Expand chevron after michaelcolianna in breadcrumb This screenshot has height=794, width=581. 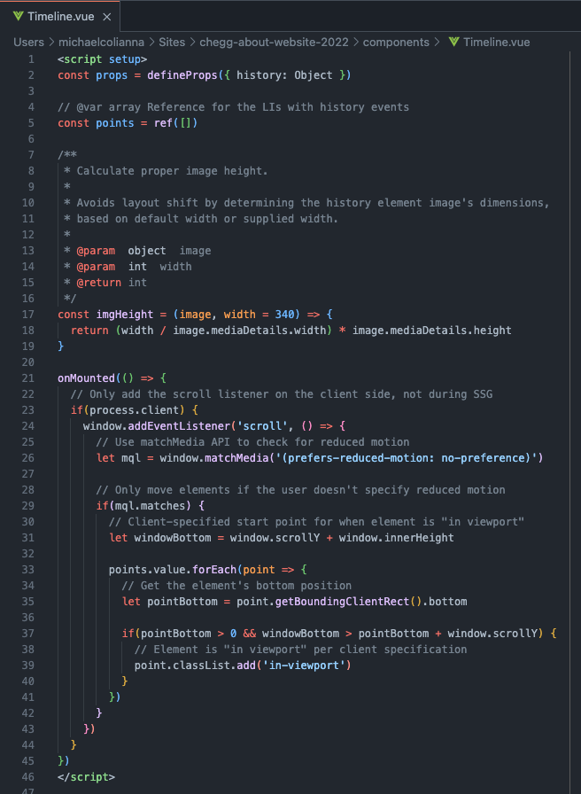pyautogui.click(x=151, y=42)
